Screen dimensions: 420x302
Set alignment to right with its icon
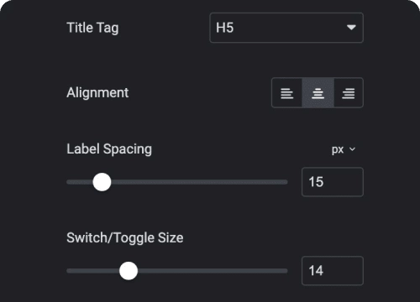(x=349, y=93)
